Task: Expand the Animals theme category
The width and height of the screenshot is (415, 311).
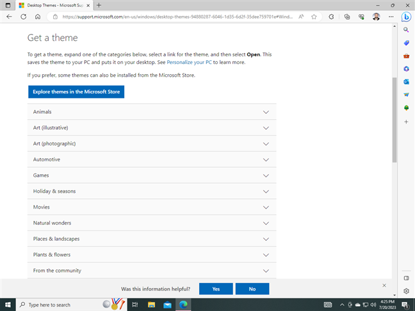Action: pyautogui.click(x=152, y=112)
